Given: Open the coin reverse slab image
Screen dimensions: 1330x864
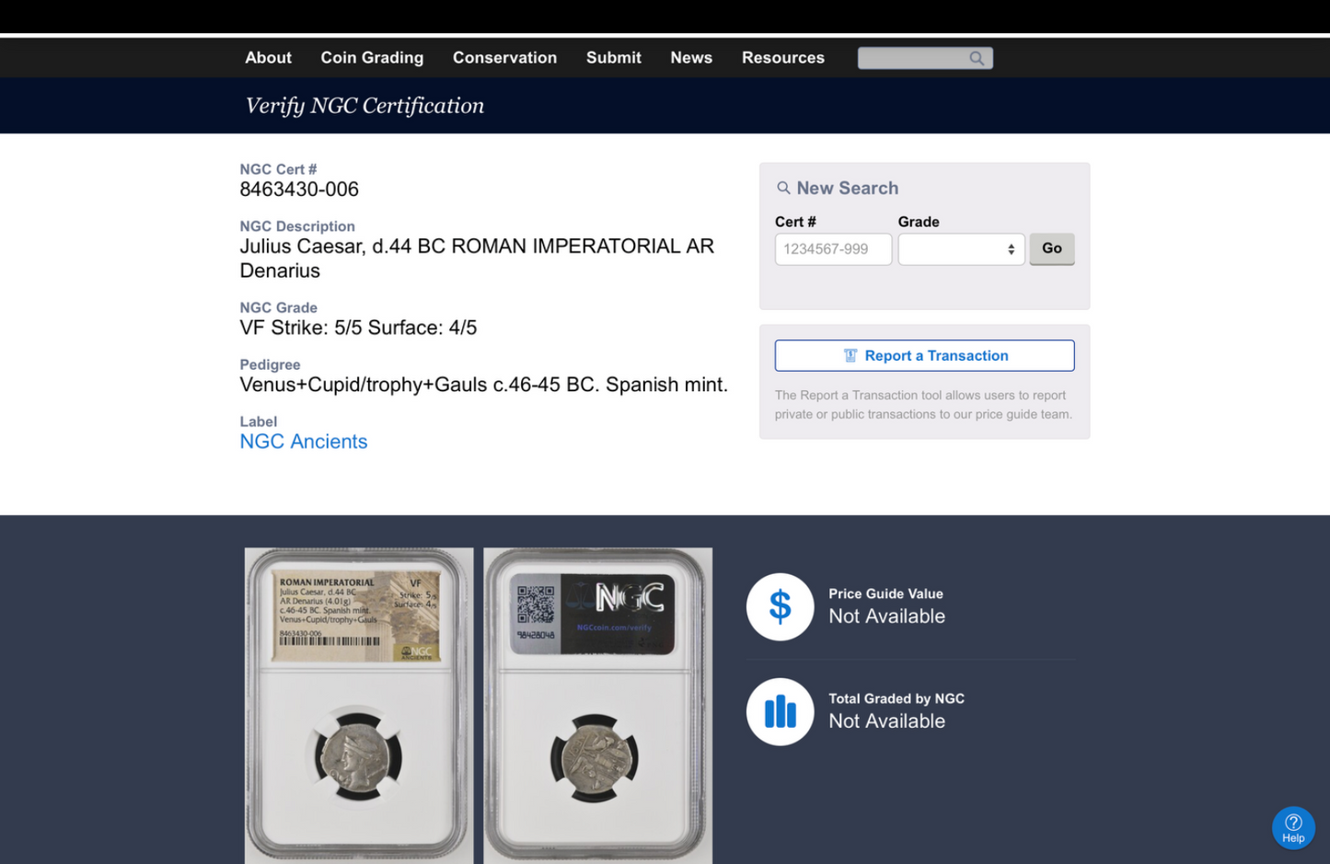Looking at the screenshot, I should point(597,706).
